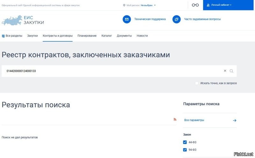Screen dimensions: 255x158
Task: Open the Новости menu item
Action: tap(142, 36)
